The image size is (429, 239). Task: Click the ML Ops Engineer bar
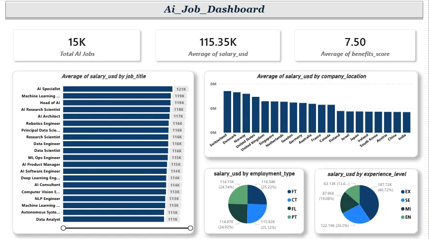click(x=115, y=158)
